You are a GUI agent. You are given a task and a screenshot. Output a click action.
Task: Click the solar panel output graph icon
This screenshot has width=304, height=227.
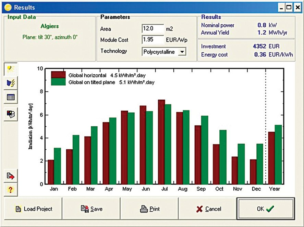pyautogui.click(x=11, y=83)
